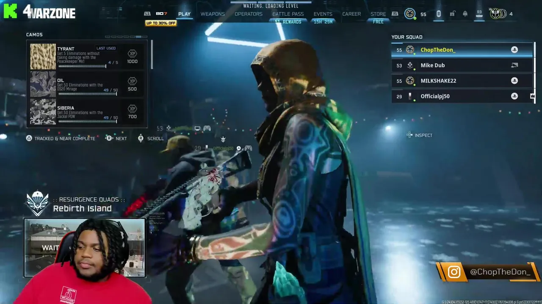Click the Rebirth Island mode title
Viewport: 542px width, 304px height.
coord(82,209)
